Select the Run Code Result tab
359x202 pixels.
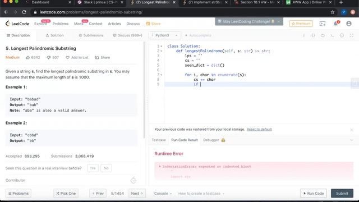(185, 140)
